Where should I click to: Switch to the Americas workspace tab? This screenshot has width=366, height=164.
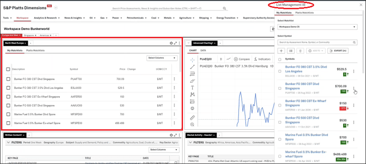point(46,35)
